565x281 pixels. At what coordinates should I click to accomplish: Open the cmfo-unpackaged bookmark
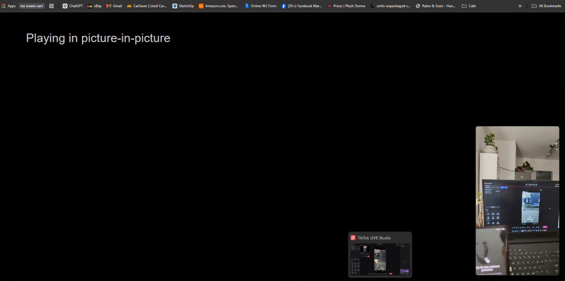(x=391, y=6)
